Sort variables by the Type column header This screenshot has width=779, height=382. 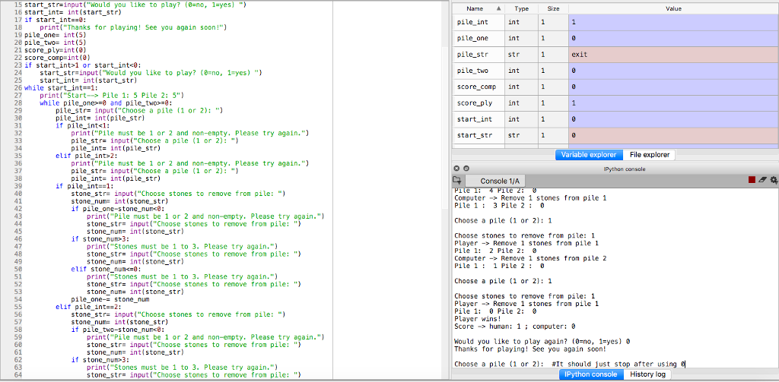[522, 9]
